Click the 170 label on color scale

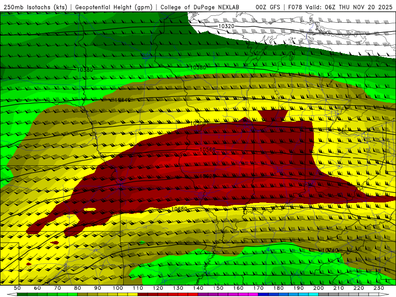258,288
